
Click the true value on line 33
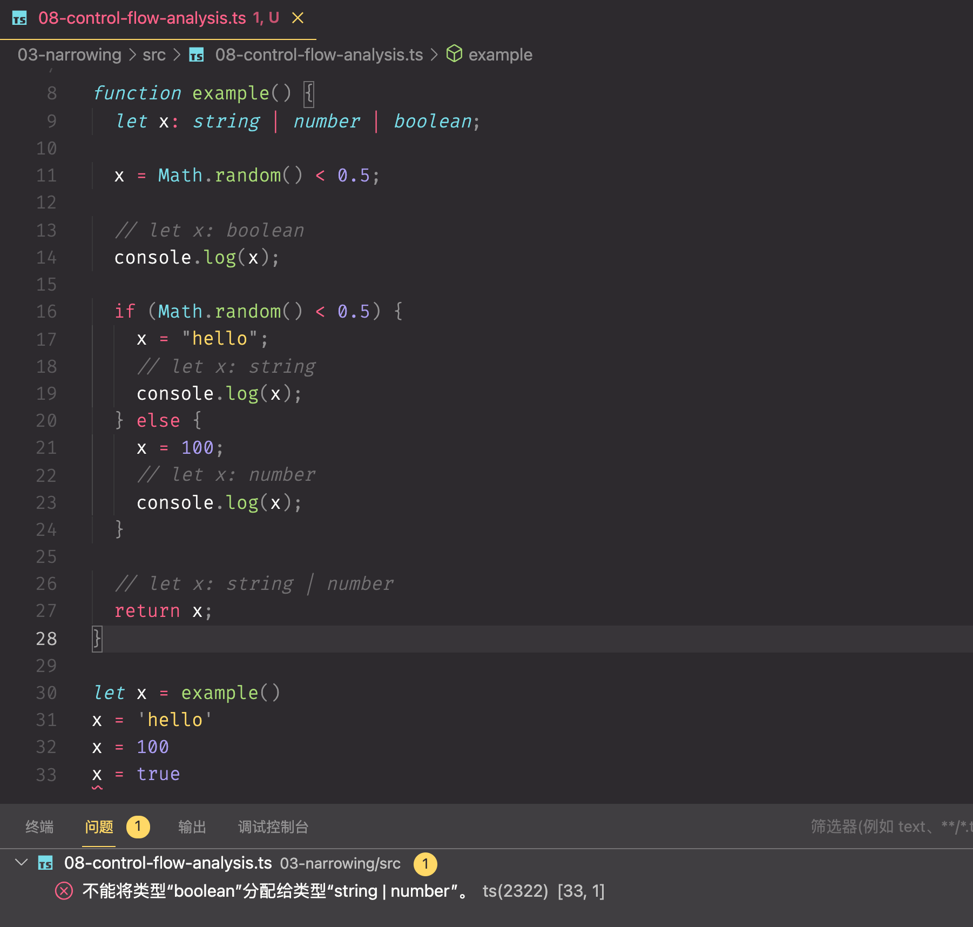158,774
